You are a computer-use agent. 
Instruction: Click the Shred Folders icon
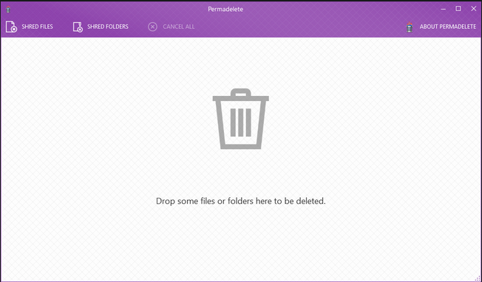pyautogui.click(x=78, y=27)
